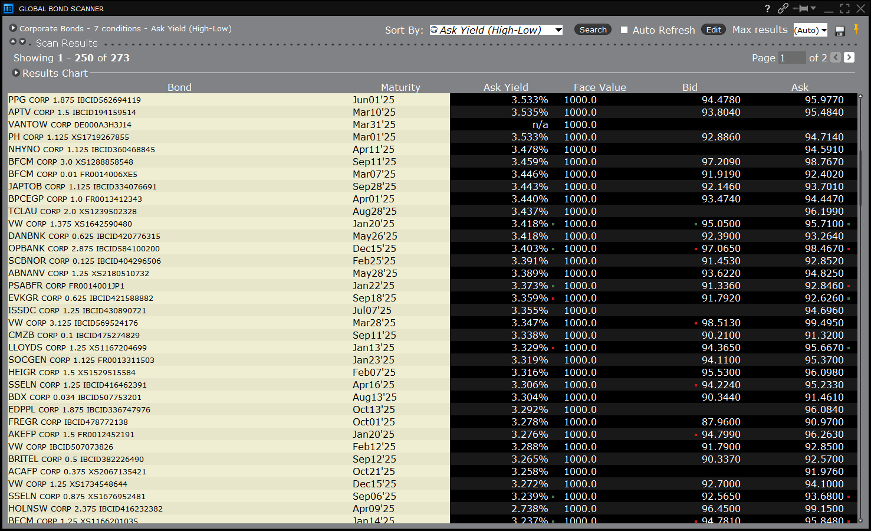Image resolution: width=871 pixels, height=531 pixels.
Task: Select the JAPTOB CORP 1.125 bond row
Action: click(432, 186)
